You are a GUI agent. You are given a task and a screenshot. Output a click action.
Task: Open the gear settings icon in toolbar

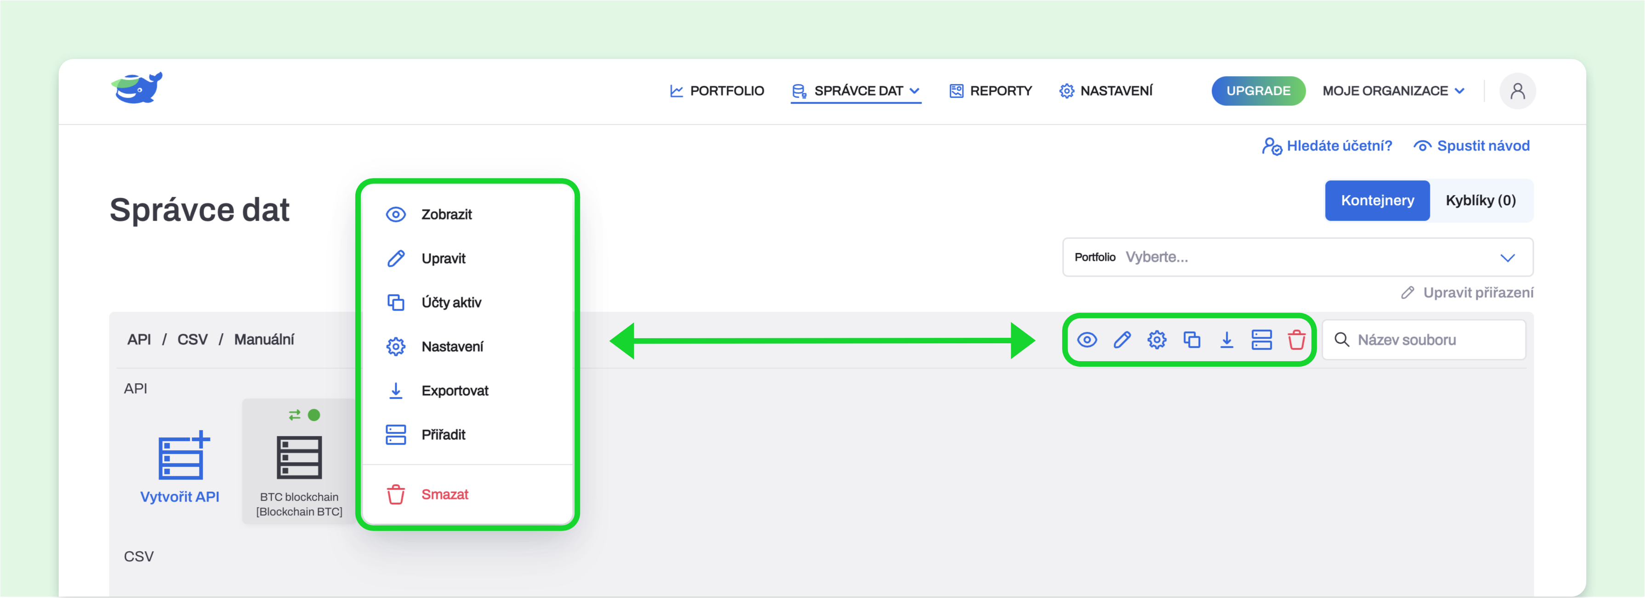1156,340
